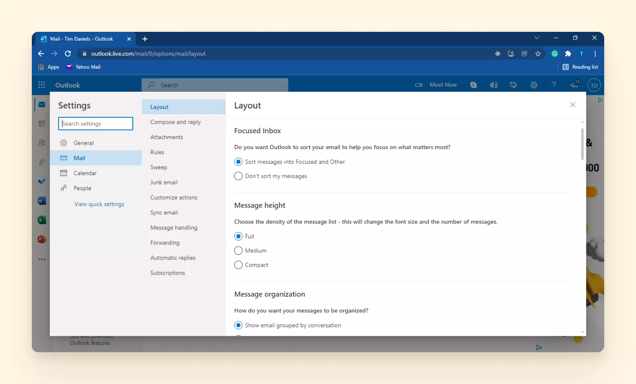Open Calendar settings category

(96, 173)
